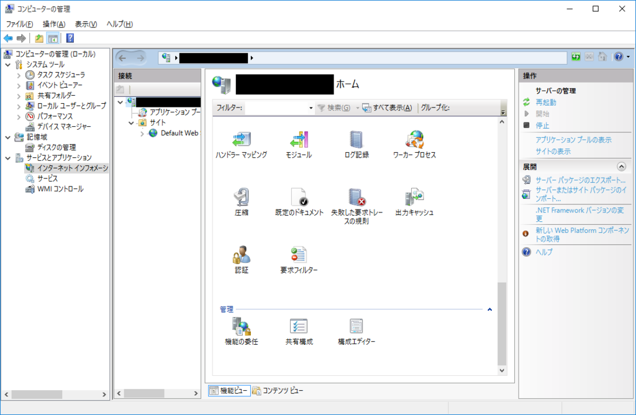This screenshot has width=636, height=415.
Task: Toggle the show/hide console tree toolbar icon
Action: [x=53, y=38]
